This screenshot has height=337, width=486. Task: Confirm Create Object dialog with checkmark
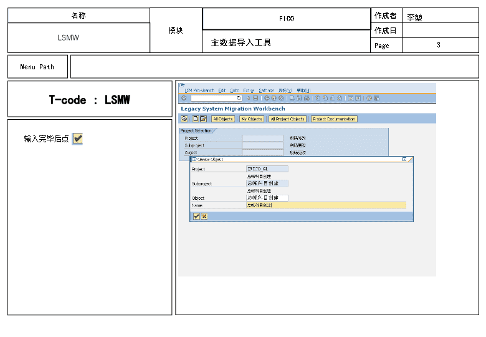click(196, 217)
